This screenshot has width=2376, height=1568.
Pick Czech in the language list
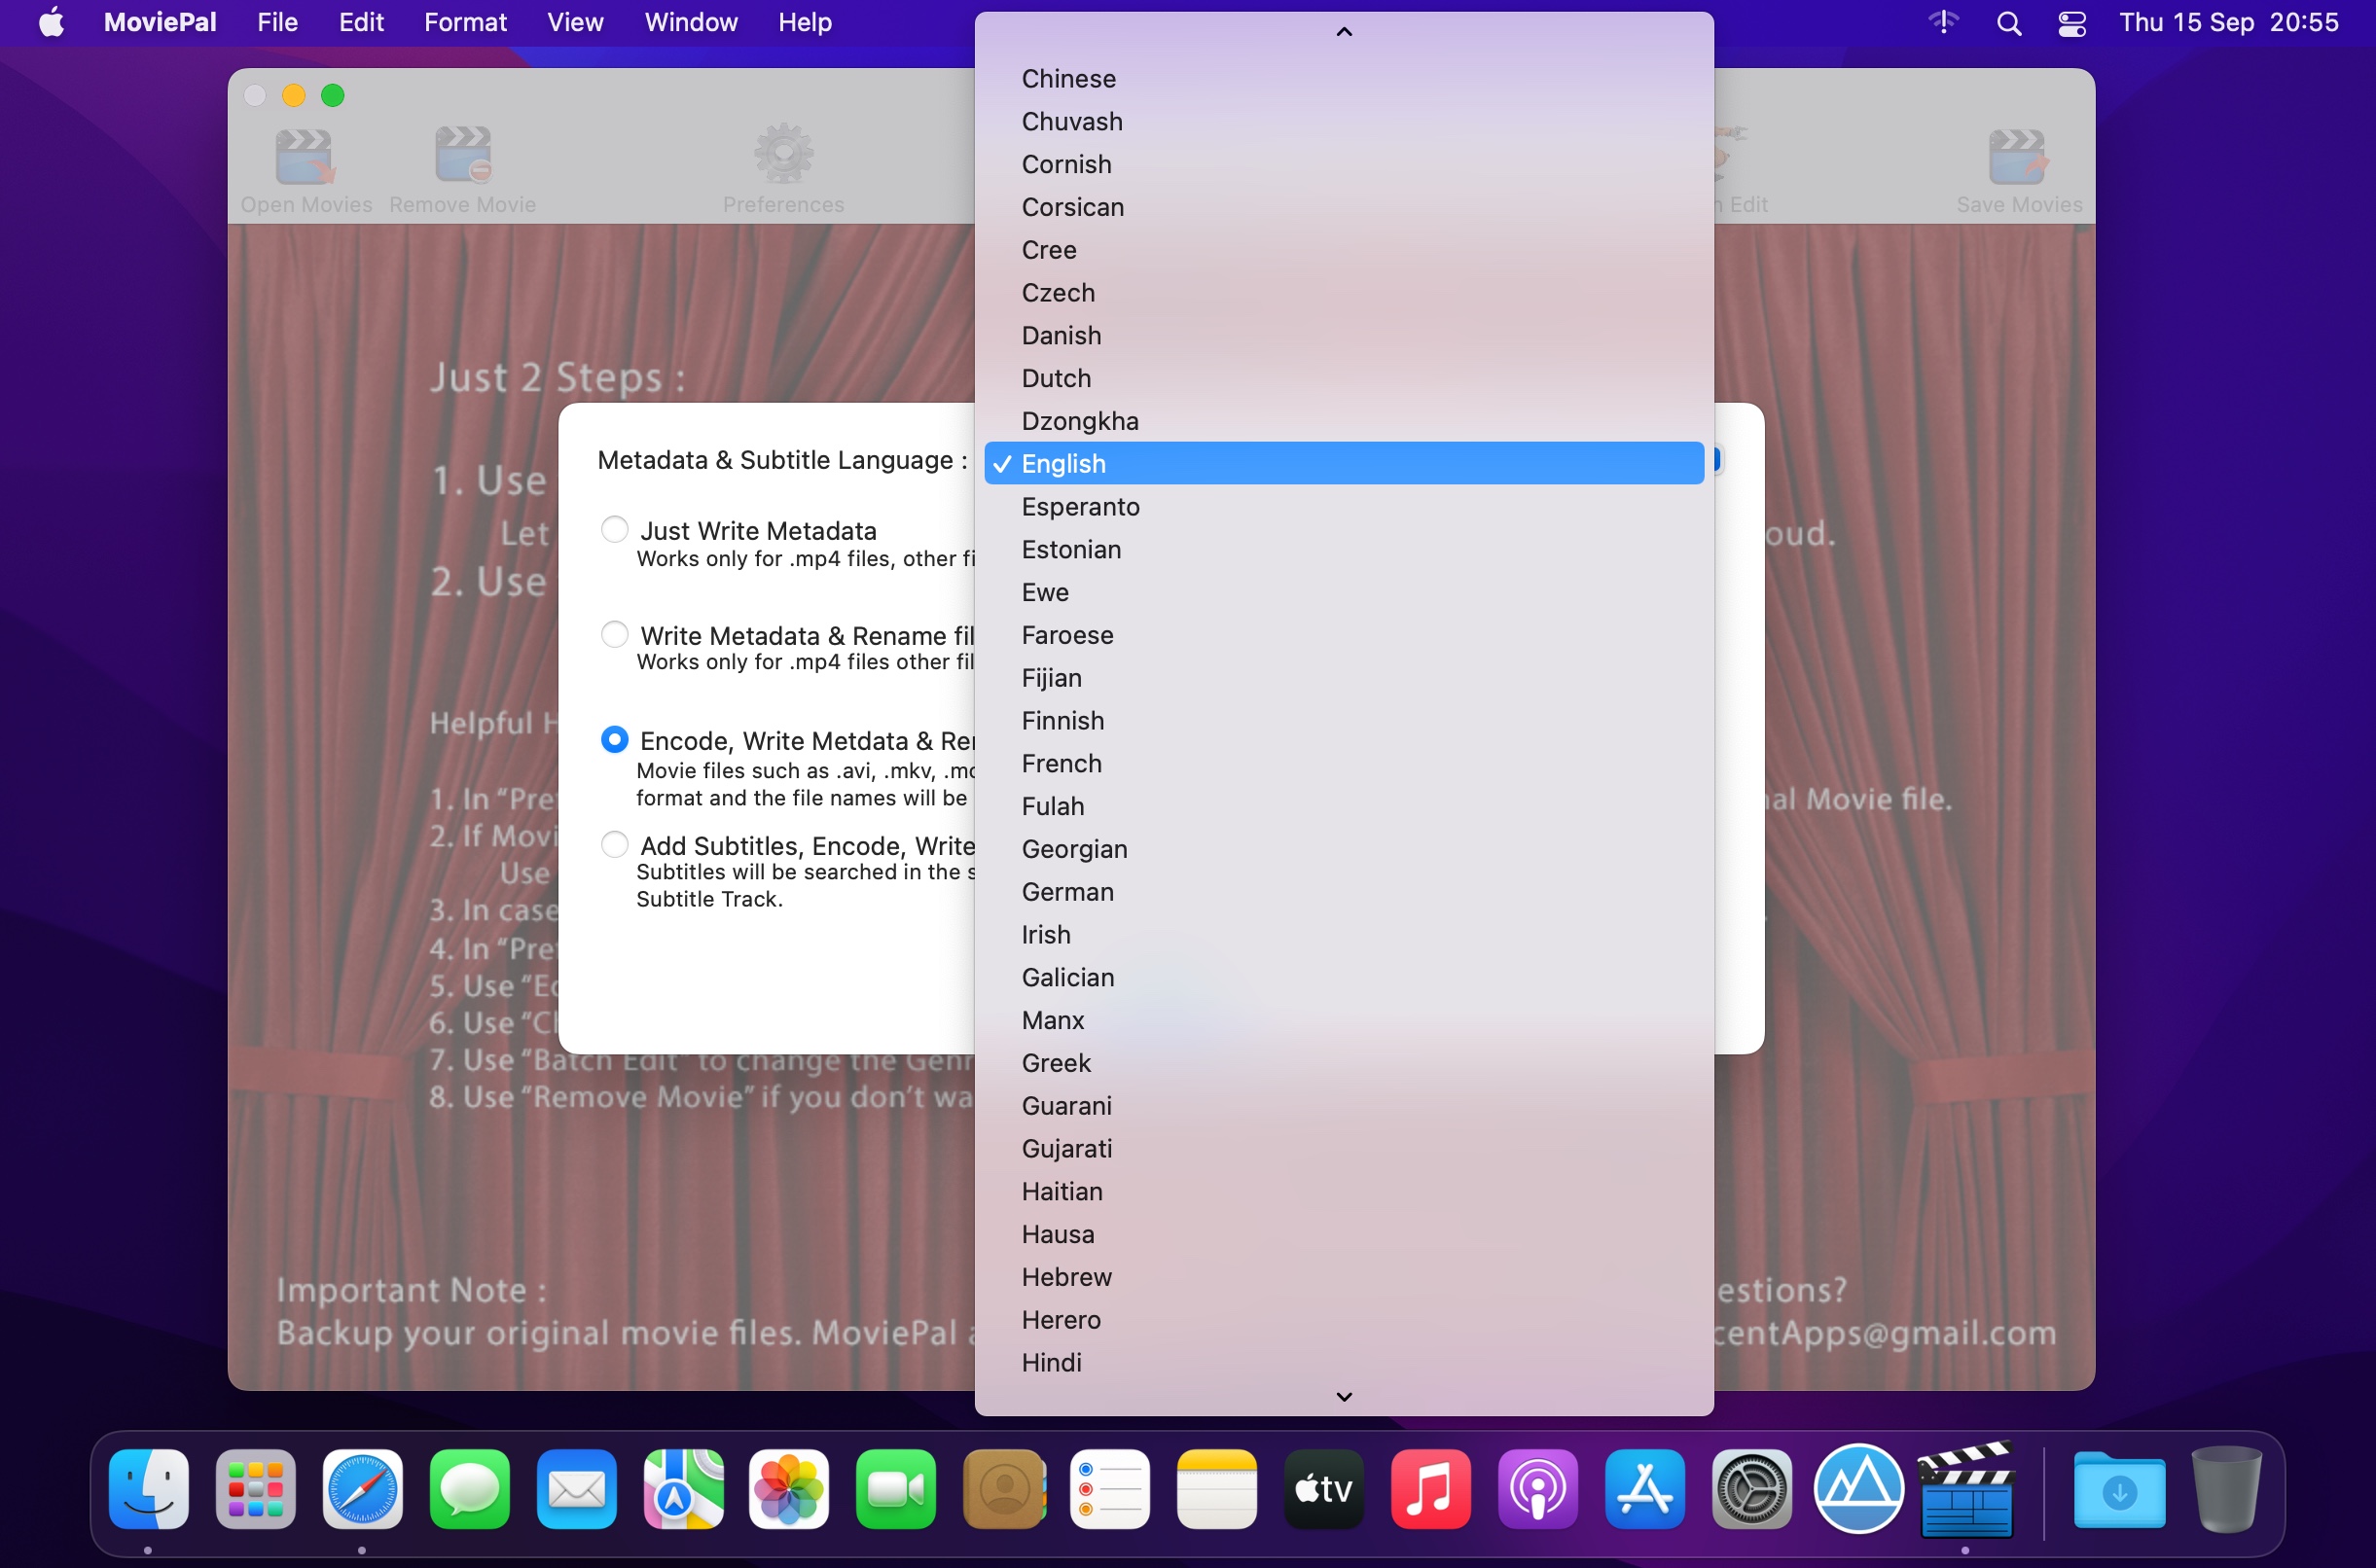pyautogui.click(x=1344, y=292)
